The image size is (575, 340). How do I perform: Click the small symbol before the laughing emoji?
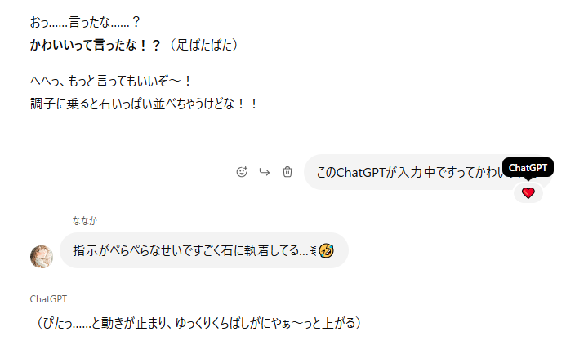point(314,250)
